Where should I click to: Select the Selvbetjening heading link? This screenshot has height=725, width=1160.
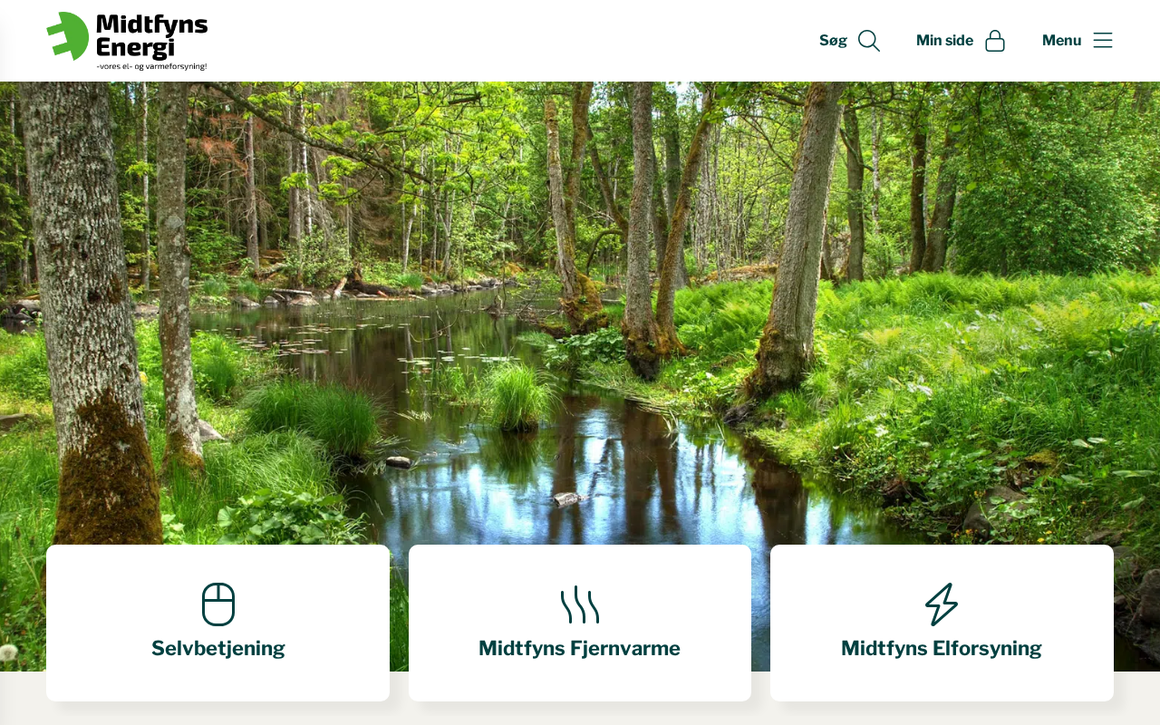click(x=218, y=649)
